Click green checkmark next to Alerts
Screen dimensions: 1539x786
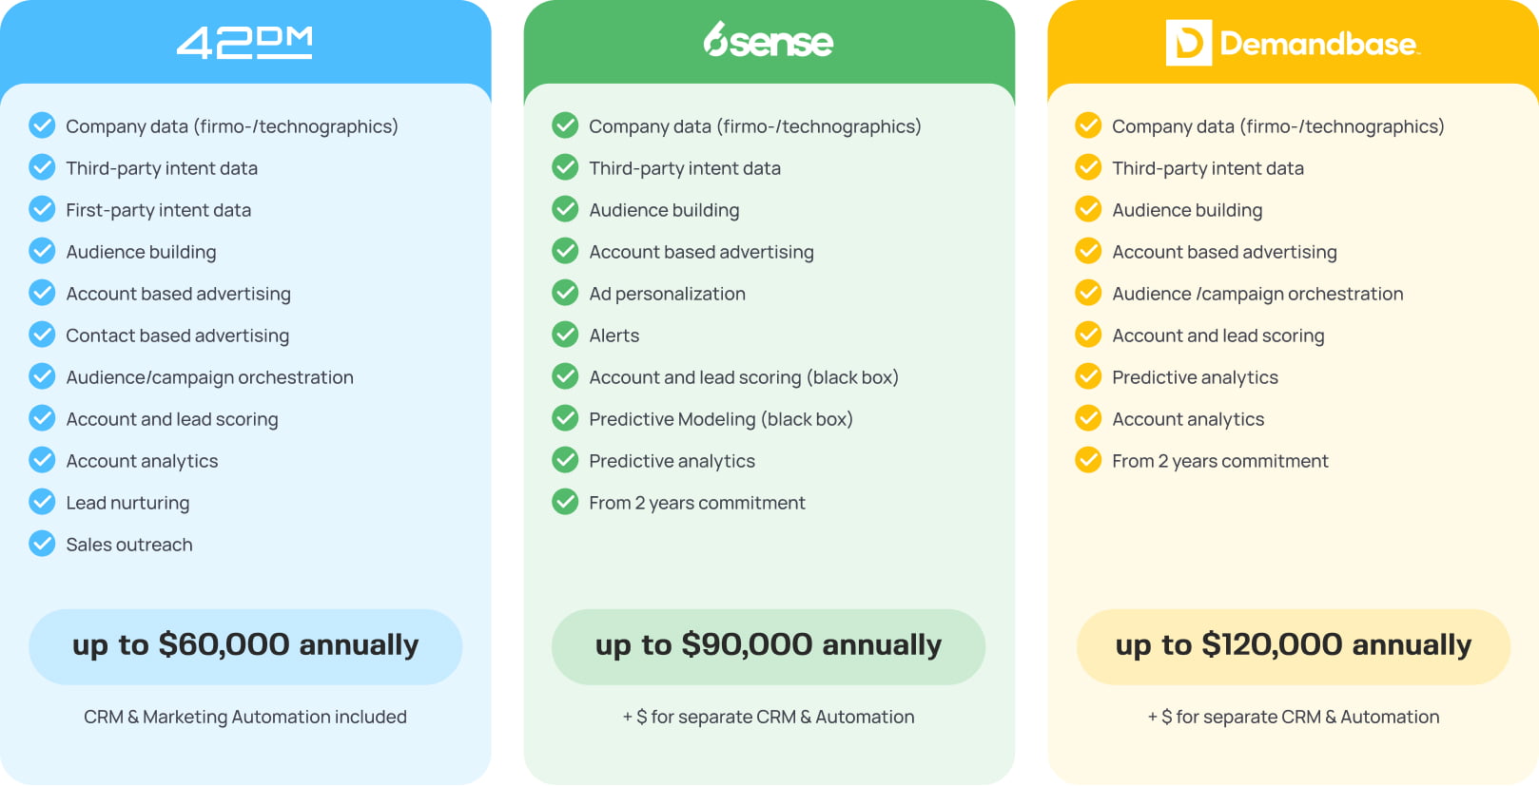[x=565, y=335]
